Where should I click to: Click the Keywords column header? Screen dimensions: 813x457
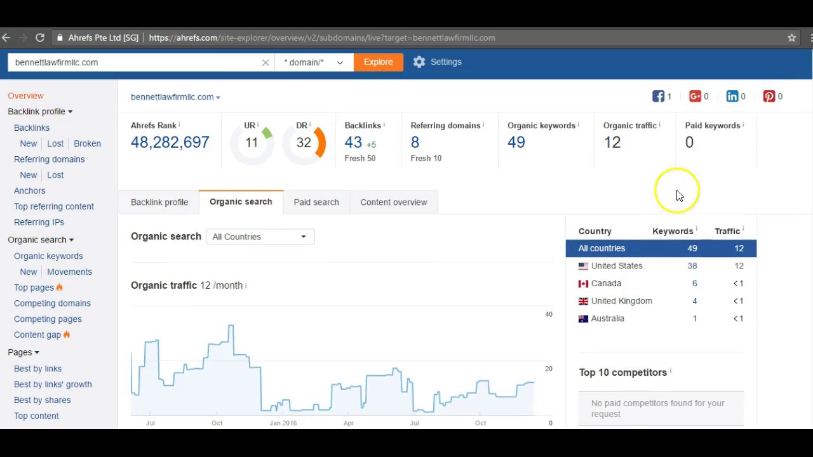[673, 232]
